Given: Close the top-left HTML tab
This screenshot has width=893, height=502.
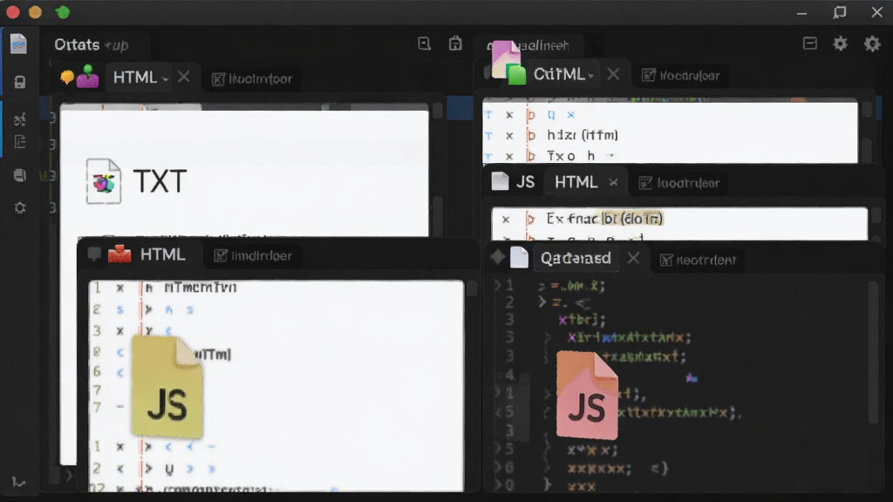Looking at the screenshot, I should 183,77.
